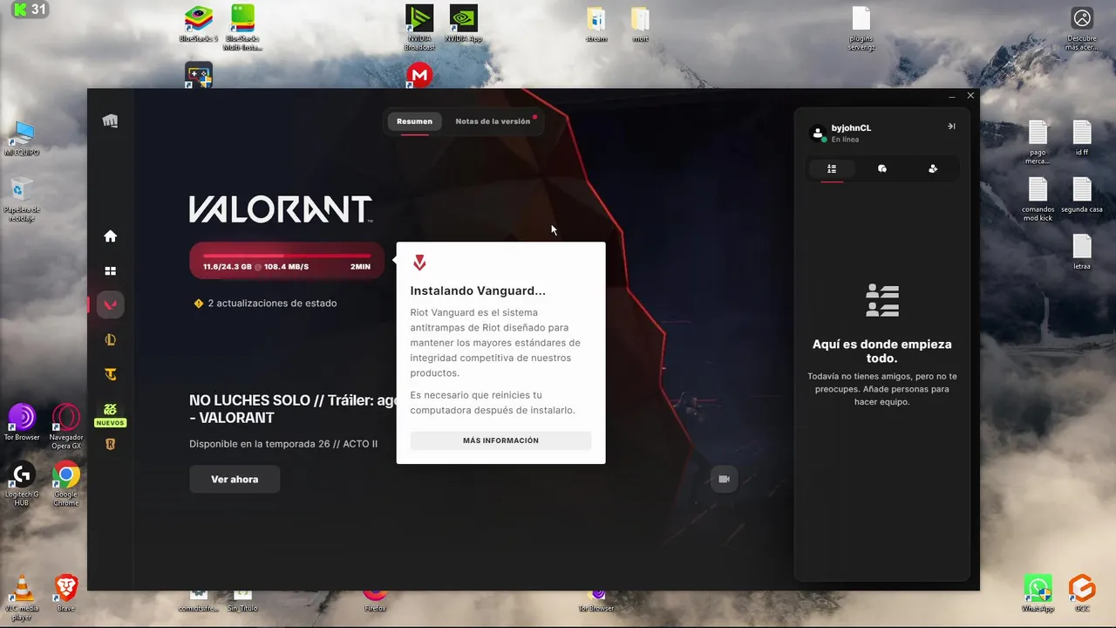Viewport: 1116px width, 628px height.
Task: Select the id ff file on desktop
Action: (x=1082, y=138)
